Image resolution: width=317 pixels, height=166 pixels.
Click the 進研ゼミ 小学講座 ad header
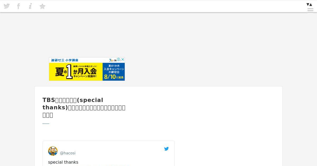[65, 60]
